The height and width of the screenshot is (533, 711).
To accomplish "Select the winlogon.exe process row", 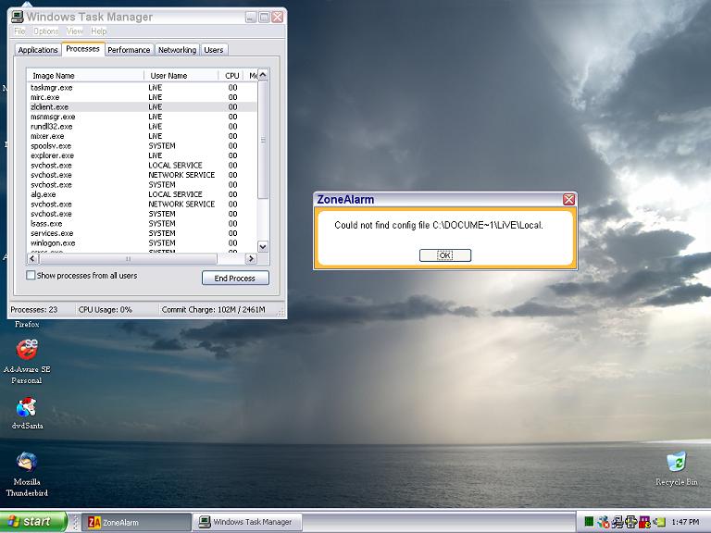I will pos(142,243).
